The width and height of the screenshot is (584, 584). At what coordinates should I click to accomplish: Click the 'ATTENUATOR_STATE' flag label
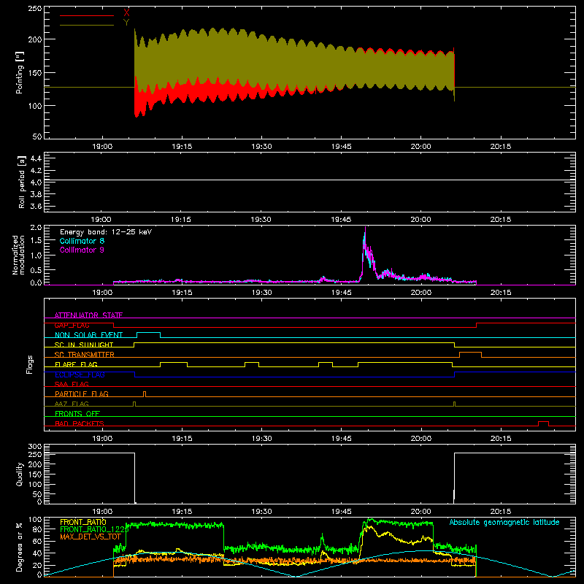(88, 315)
